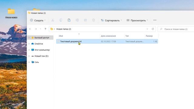Image resolution: width=194 pixels, height=109 pixels.
Task: Click the Cut scissors icon
Action: [x=52, y=20]
